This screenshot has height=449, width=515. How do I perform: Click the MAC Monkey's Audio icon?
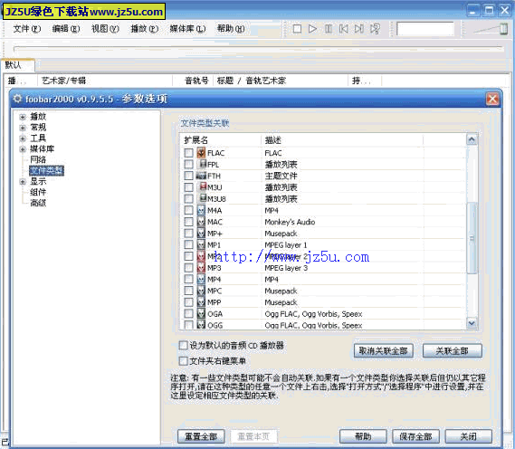pos(201,222)
